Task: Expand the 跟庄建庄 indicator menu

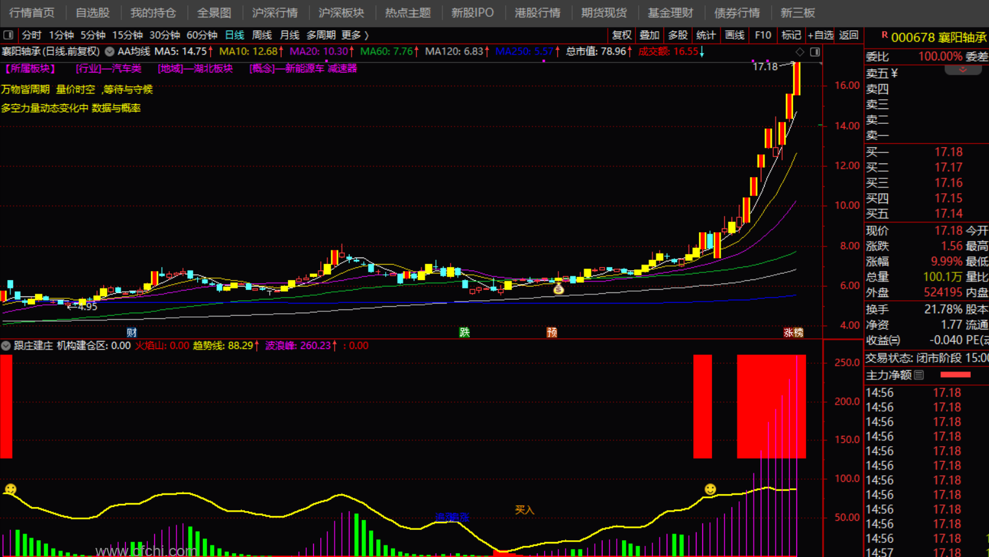Action: (x=6, y=346)
